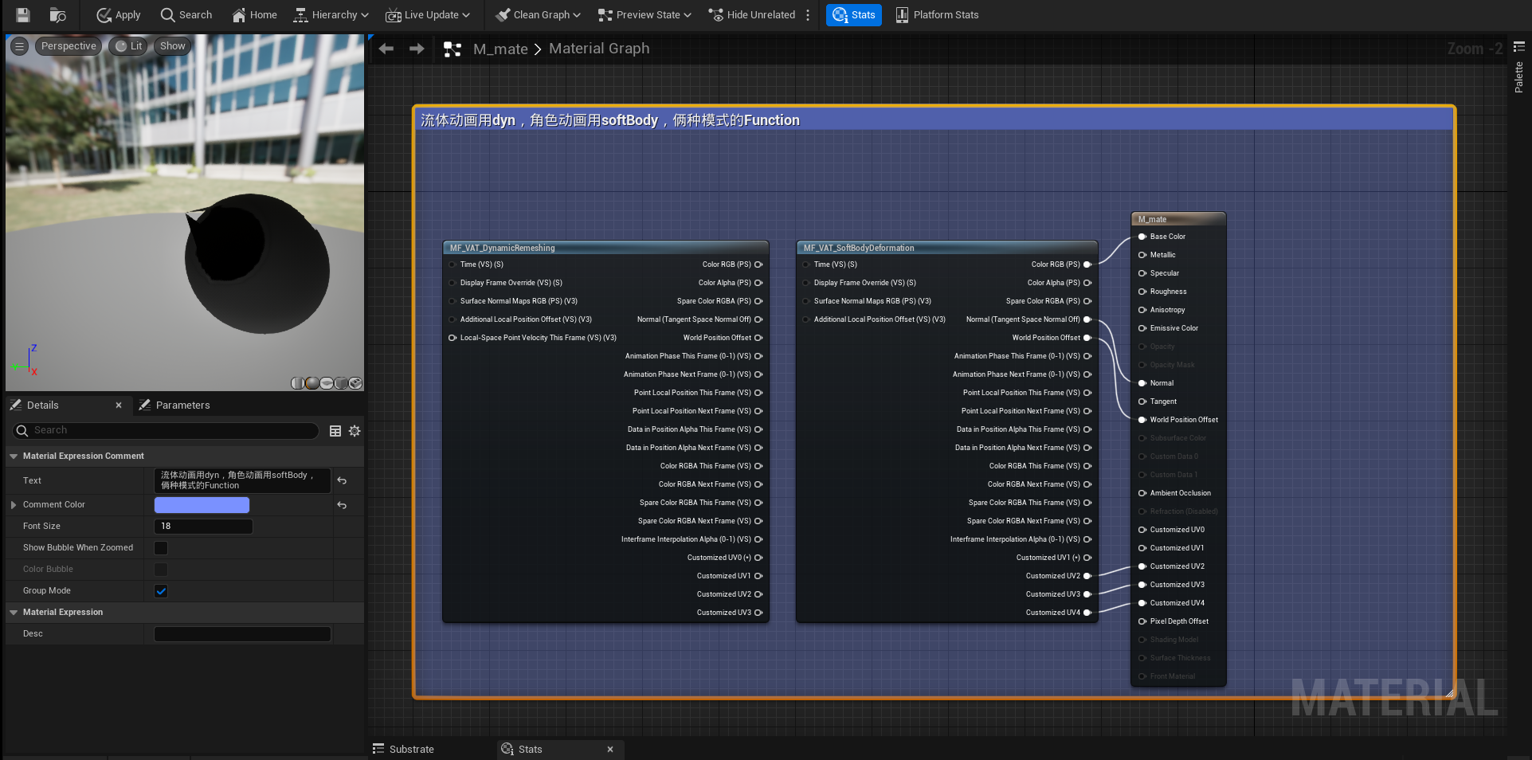Open the details settings gear icon

pyautogui.click(x=355, y=431)
